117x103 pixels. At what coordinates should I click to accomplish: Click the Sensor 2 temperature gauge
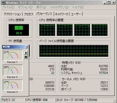(x=13, y=70)
